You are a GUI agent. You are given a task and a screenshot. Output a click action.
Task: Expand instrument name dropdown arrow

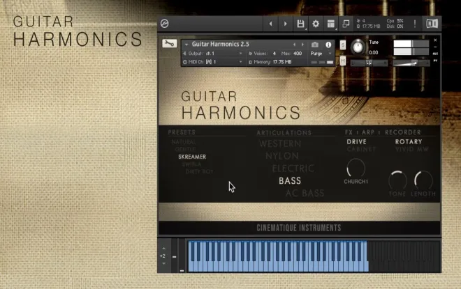[186, 45]
